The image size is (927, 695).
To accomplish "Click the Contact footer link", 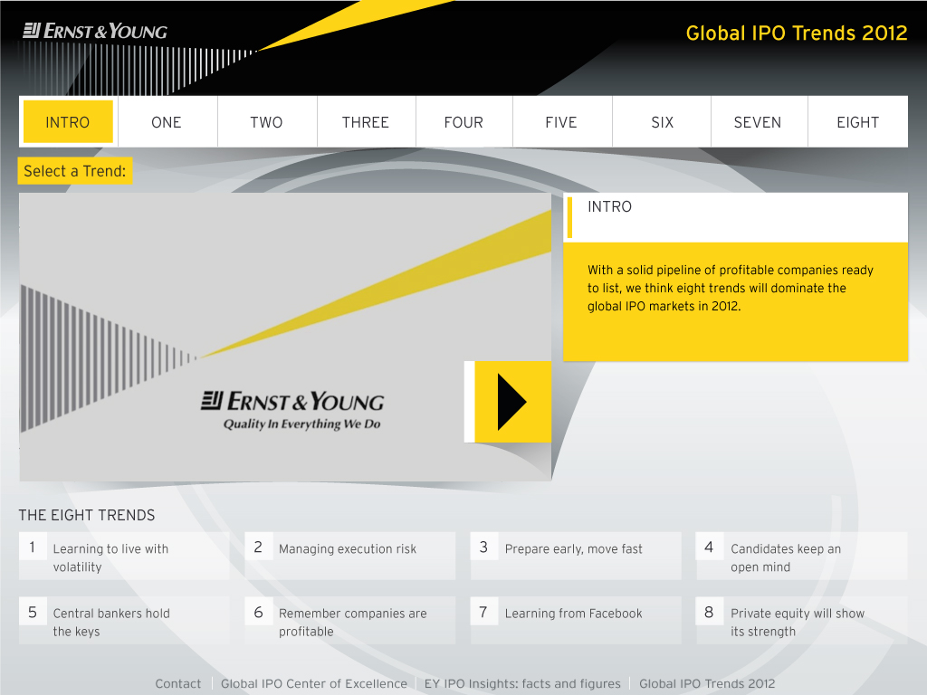I will pyautogui.click(x=178, y=684).
